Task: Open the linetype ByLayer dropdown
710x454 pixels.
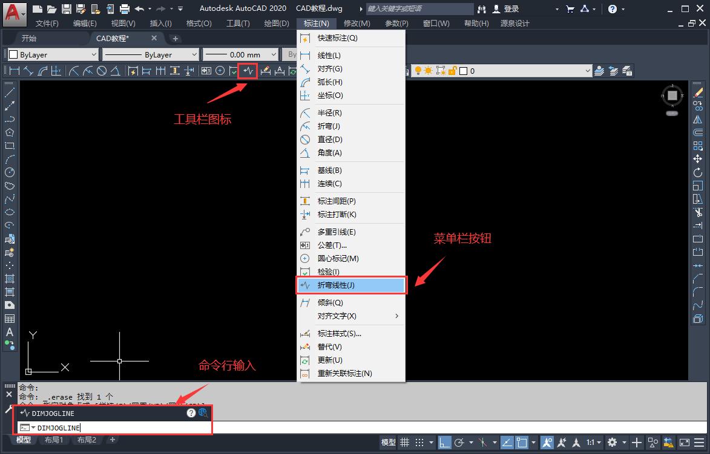Action: (x=151, y=55)
